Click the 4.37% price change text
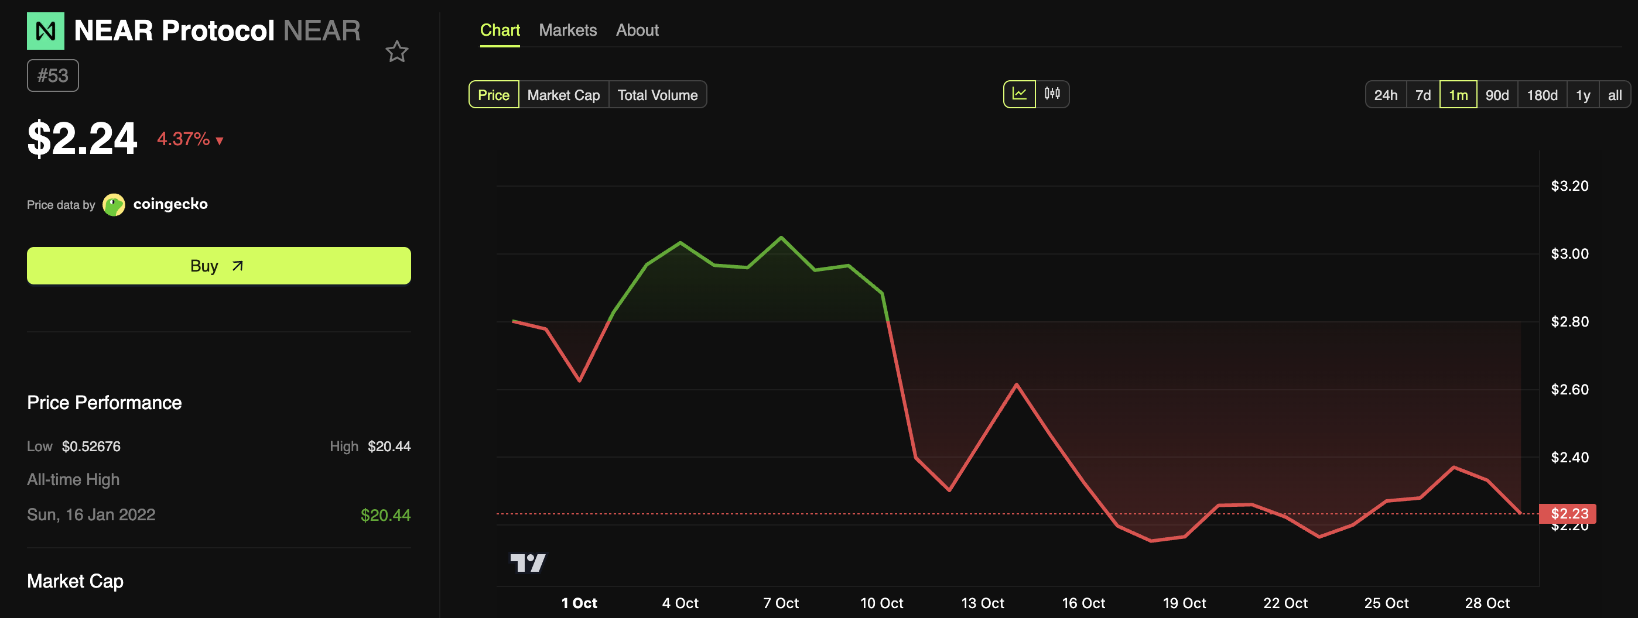The width and height of the screenshot is (1638, 618). coord(183,139)
